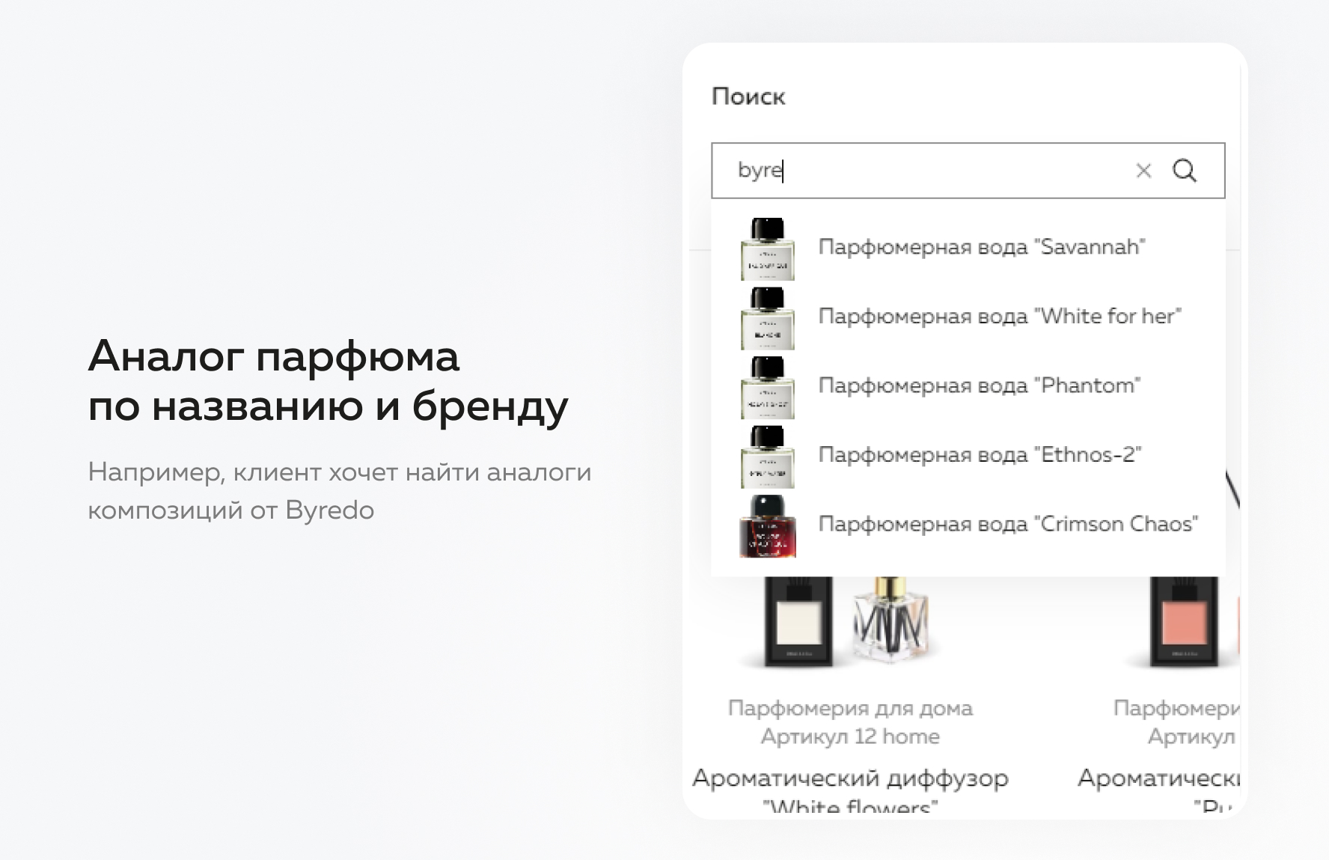Open "Ароматический диффузор White flowers" product link
The height and width of the screenshot is (860, 1329).
(x=850, y=778)
